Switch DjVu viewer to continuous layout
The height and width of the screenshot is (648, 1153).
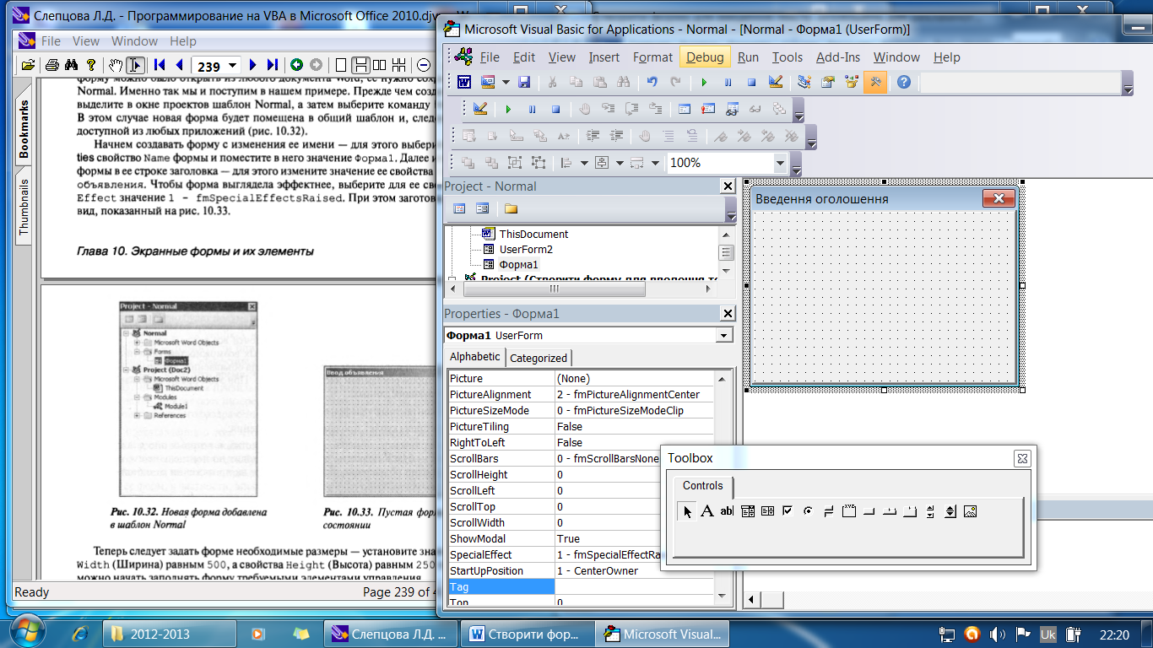coord(360,65)
